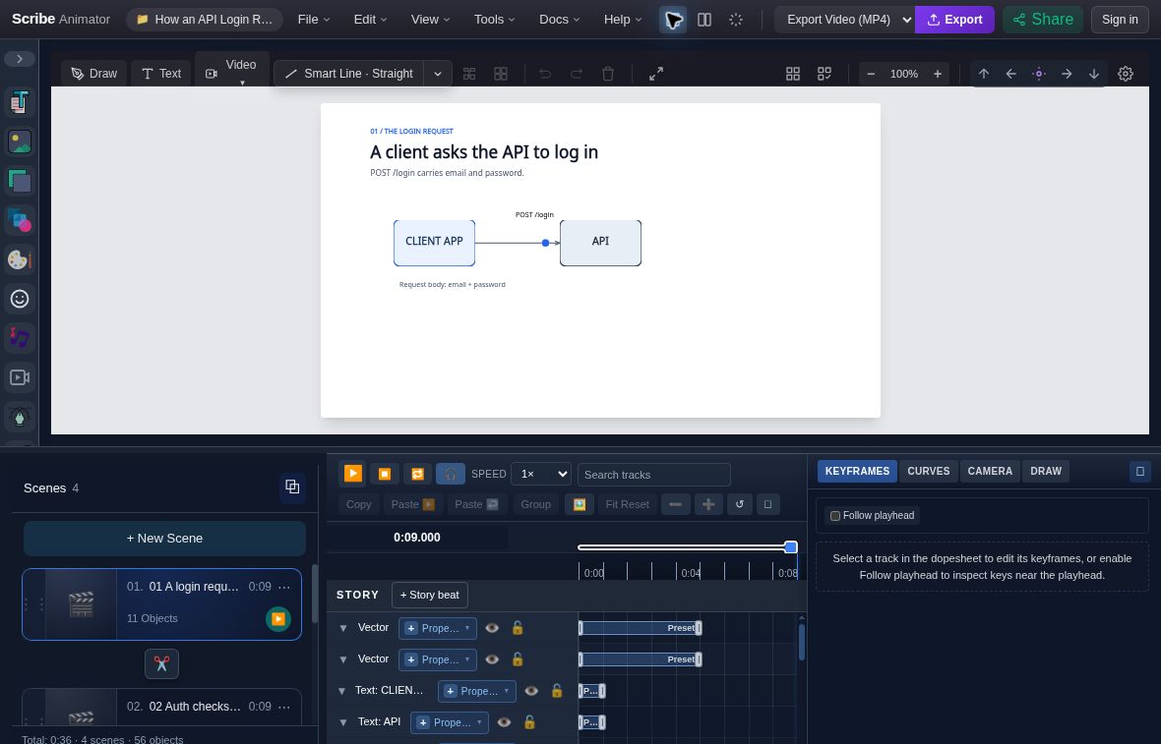Image resolution: width=1161 pixels, height=744 pixels.
Task: Switch to the CURVES tab
Action: pyautogui.click(x=929, y=471)
